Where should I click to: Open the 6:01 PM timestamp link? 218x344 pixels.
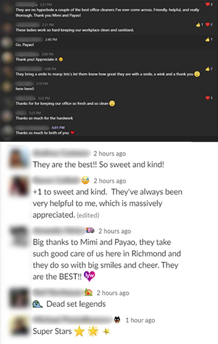coord(58,128)
